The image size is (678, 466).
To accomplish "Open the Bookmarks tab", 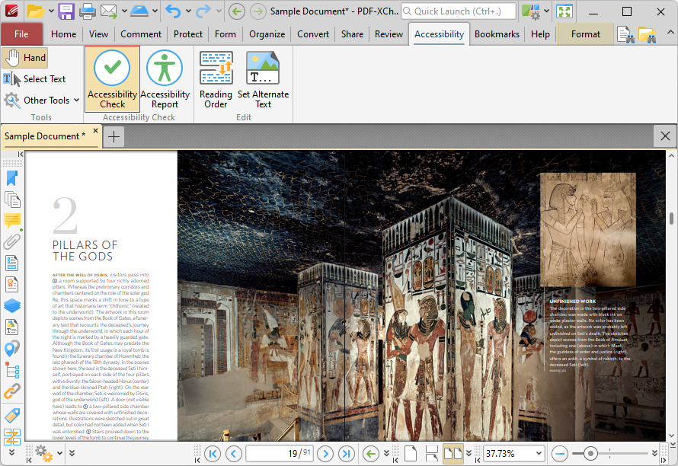I will coord(497,34).
